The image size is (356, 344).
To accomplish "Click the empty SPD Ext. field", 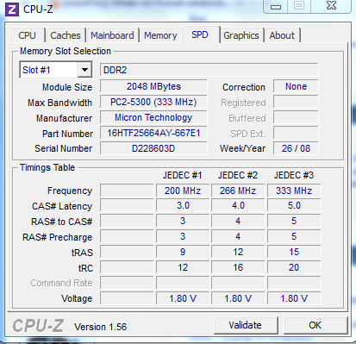I will pos(296,133).
